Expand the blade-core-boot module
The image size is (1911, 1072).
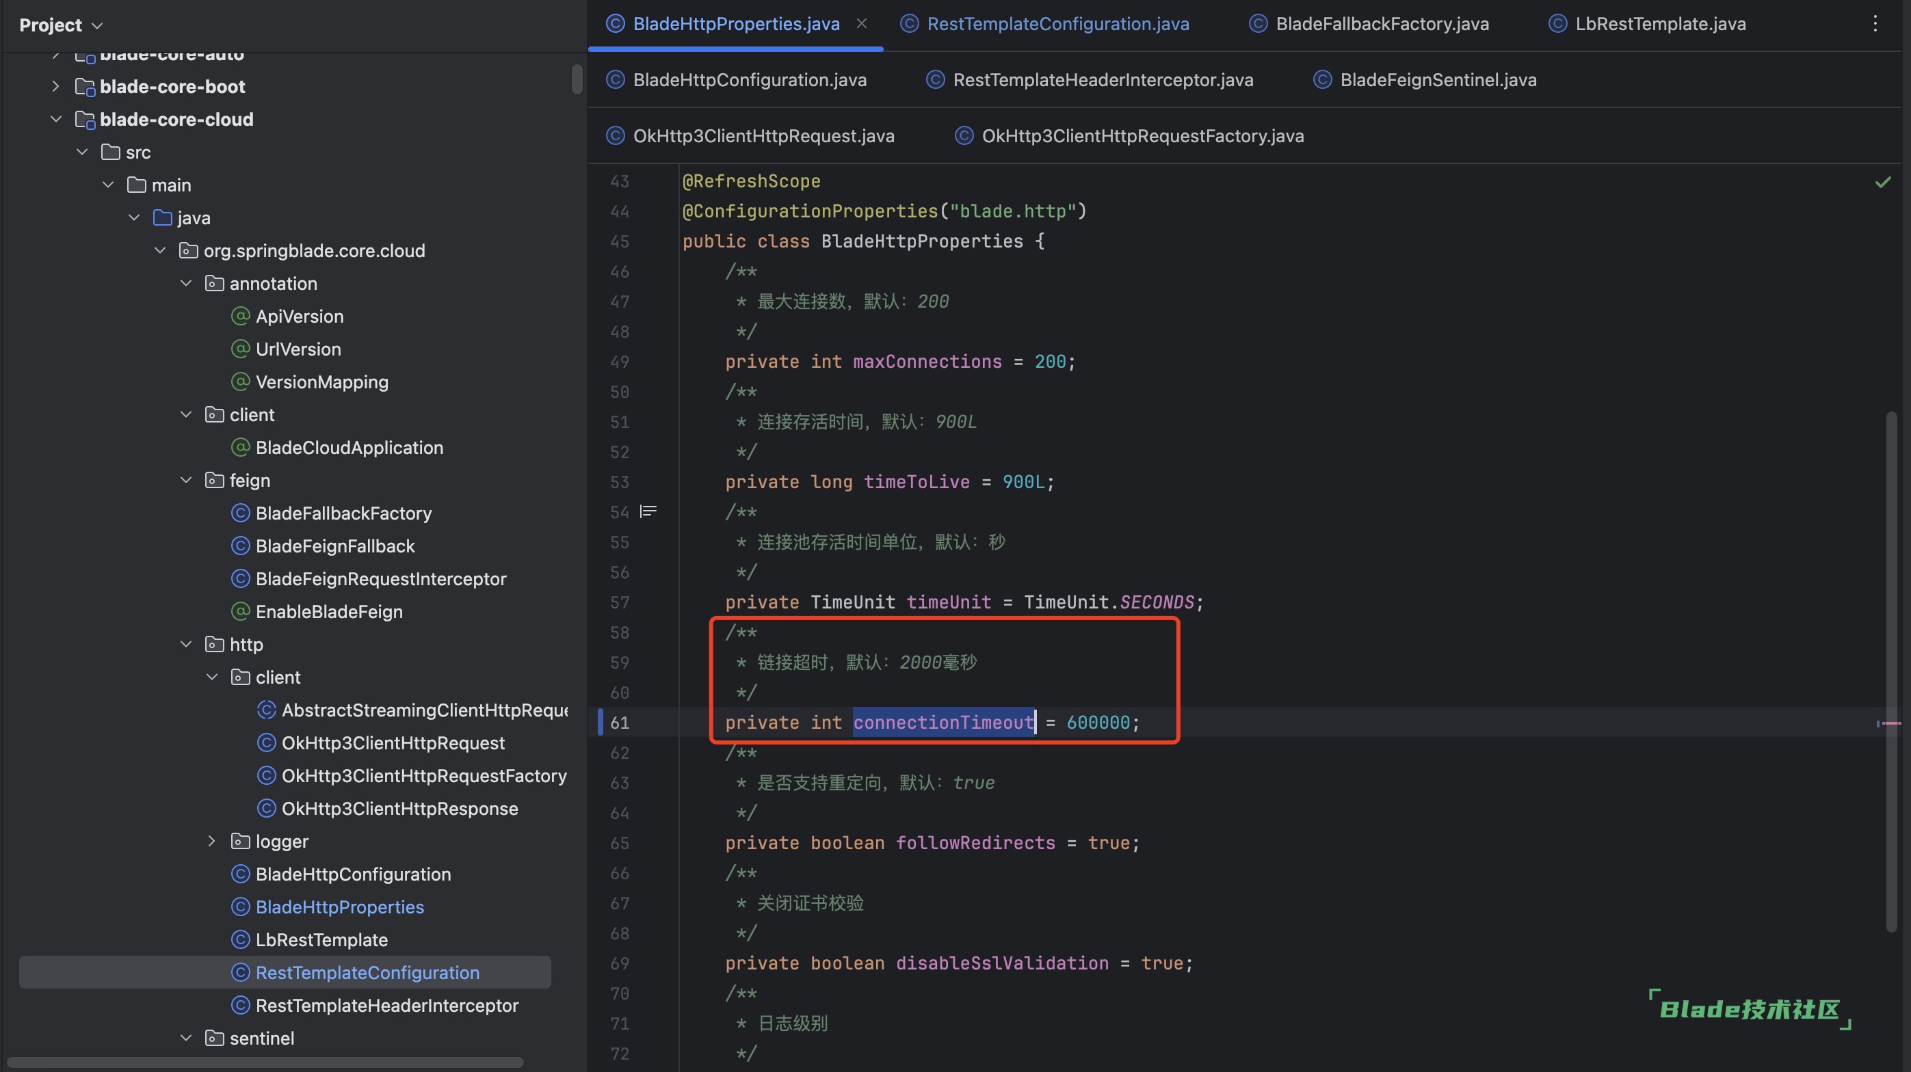pos(55,86)
